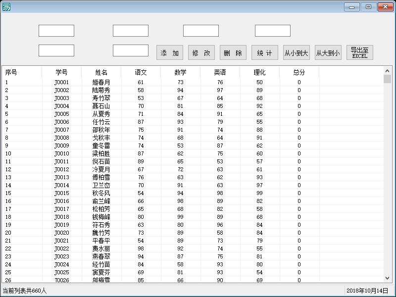Select student ID J0012

[61, 169]
